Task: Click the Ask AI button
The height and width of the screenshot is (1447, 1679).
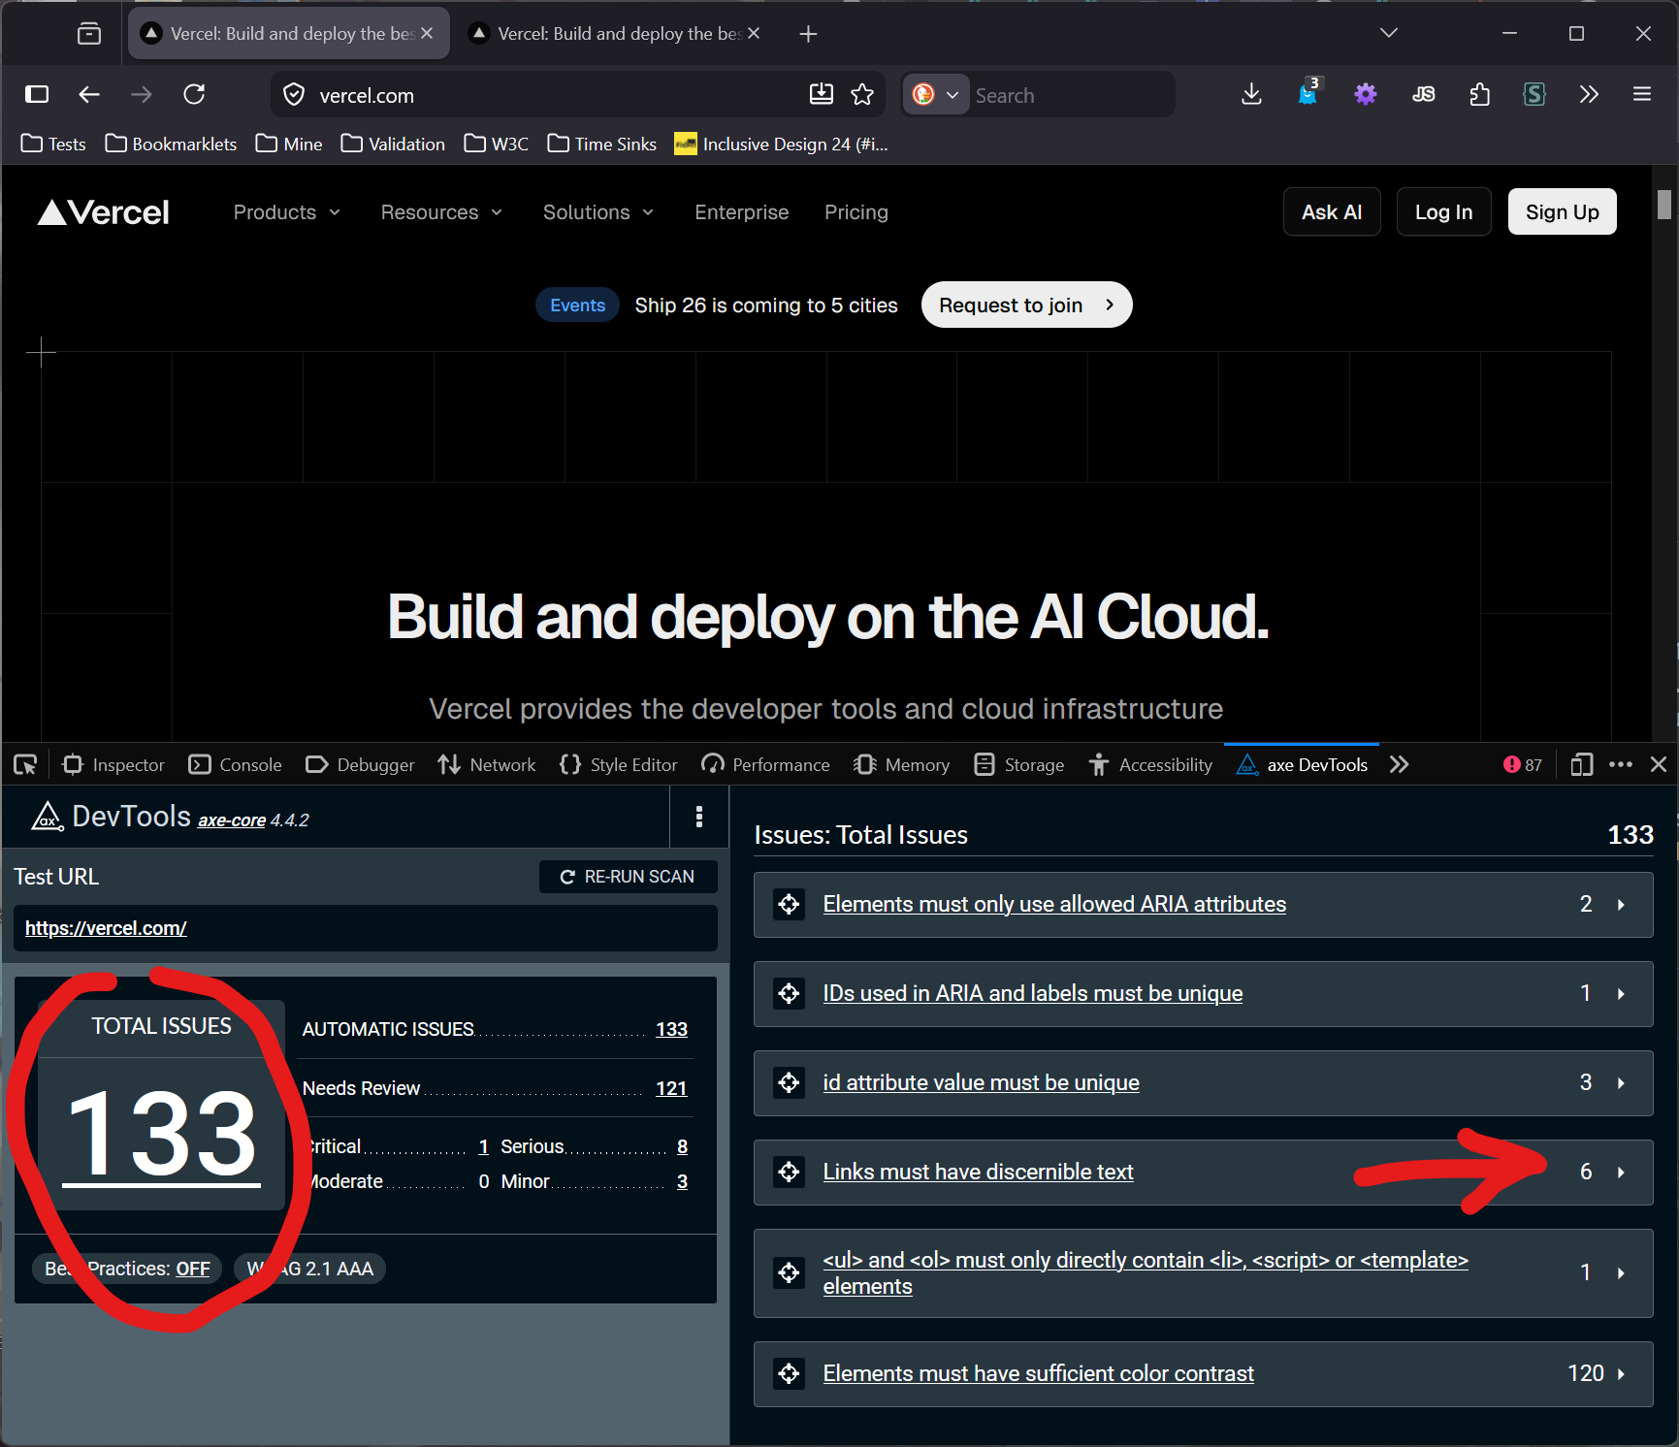Action: click(1332, 211)
